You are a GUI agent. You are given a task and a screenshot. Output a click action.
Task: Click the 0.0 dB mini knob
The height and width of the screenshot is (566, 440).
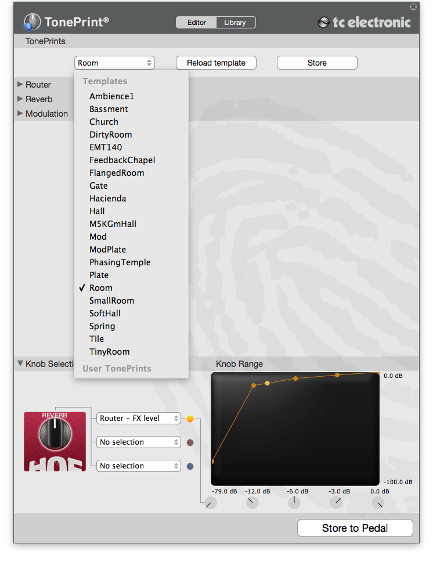point(378,503)
